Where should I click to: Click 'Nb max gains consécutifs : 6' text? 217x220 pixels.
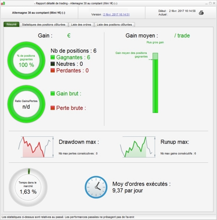tap(178, 153)
